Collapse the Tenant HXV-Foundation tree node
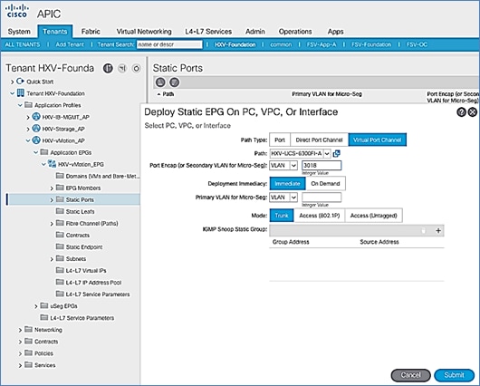480x386 pixels. (13, 93)
